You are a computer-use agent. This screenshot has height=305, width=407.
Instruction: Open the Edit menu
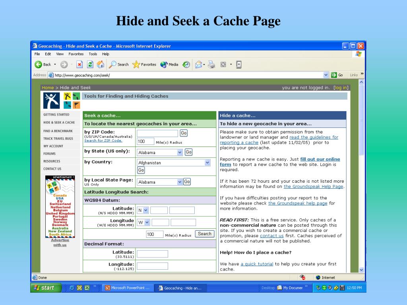point(48,54)
